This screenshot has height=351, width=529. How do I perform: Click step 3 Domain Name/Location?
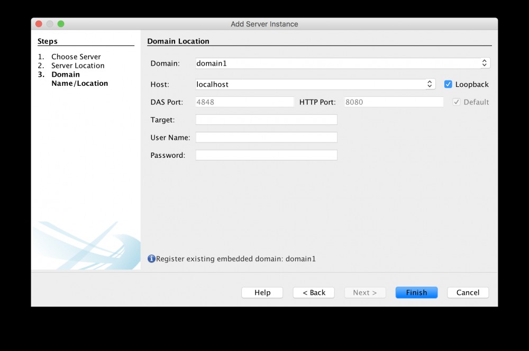(x=79, y=78)
